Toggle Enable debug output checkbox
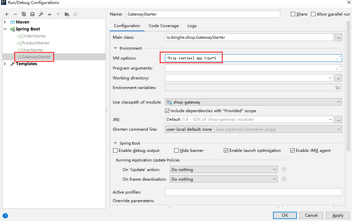This screenshot has width=352, height=221. 115,151
